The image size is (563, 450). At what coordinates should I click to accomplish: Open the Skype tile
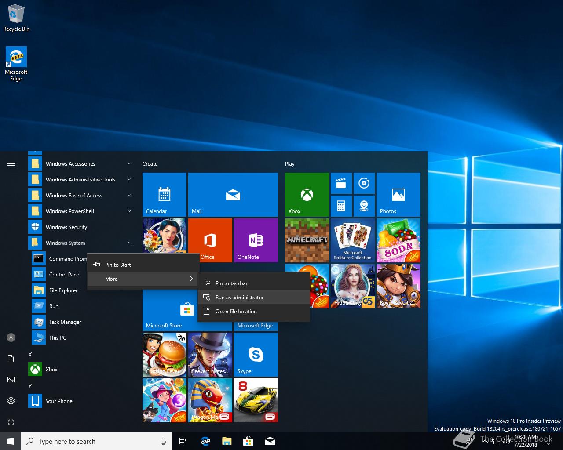[256, 355]
